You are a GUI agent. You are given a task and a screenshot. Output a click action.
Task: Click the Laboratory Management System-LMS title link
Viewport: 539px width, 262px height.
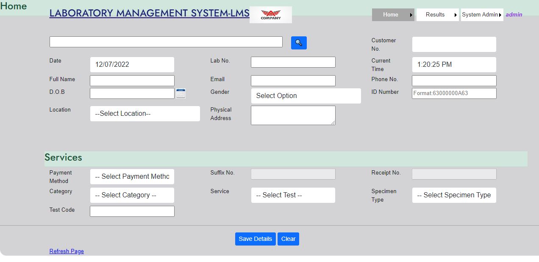pos(150,13)
